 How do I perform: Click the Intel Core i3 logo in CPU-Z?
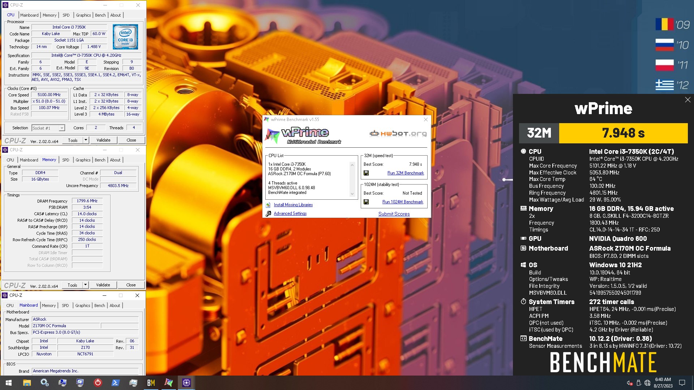[125, 37]
